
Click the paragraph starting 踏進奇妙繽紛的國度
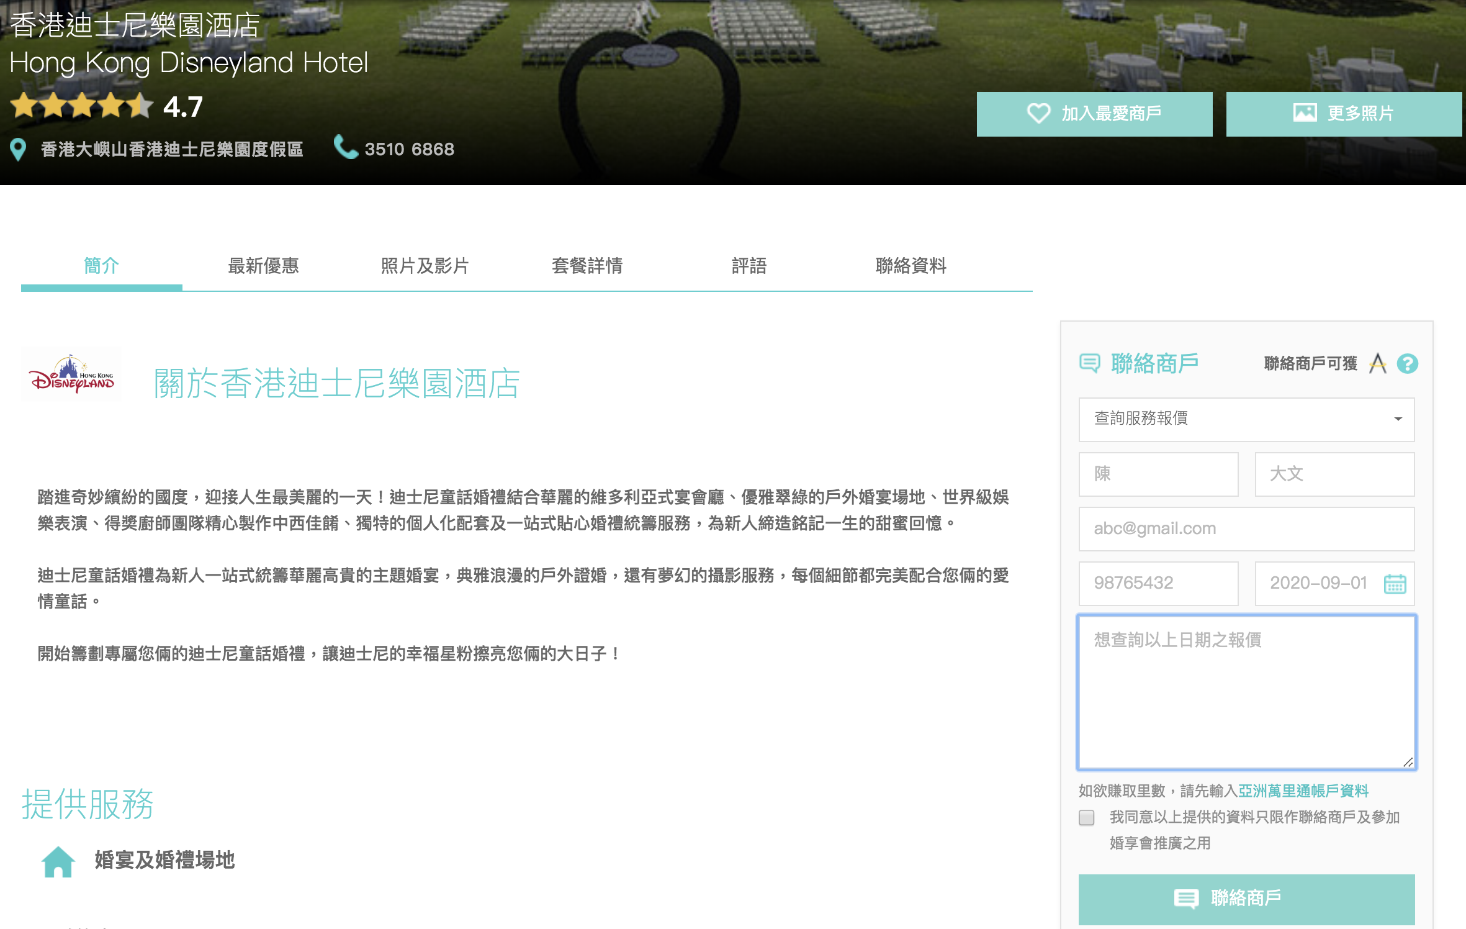(x=523, y=510)
